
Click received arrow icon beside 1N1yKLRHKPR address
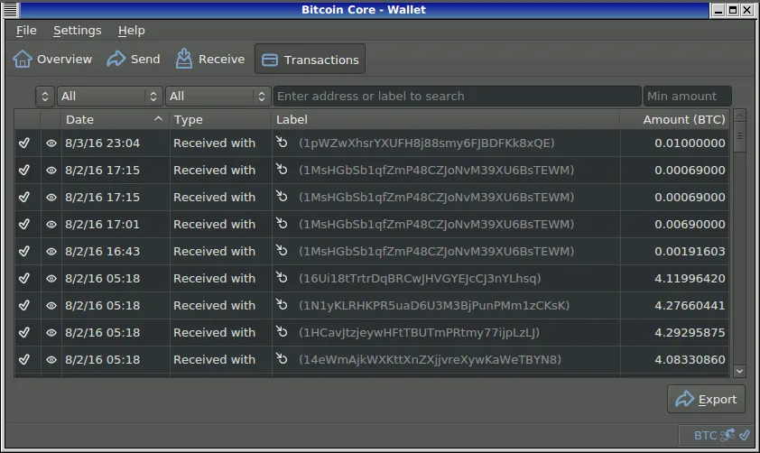tap(282, 305)
